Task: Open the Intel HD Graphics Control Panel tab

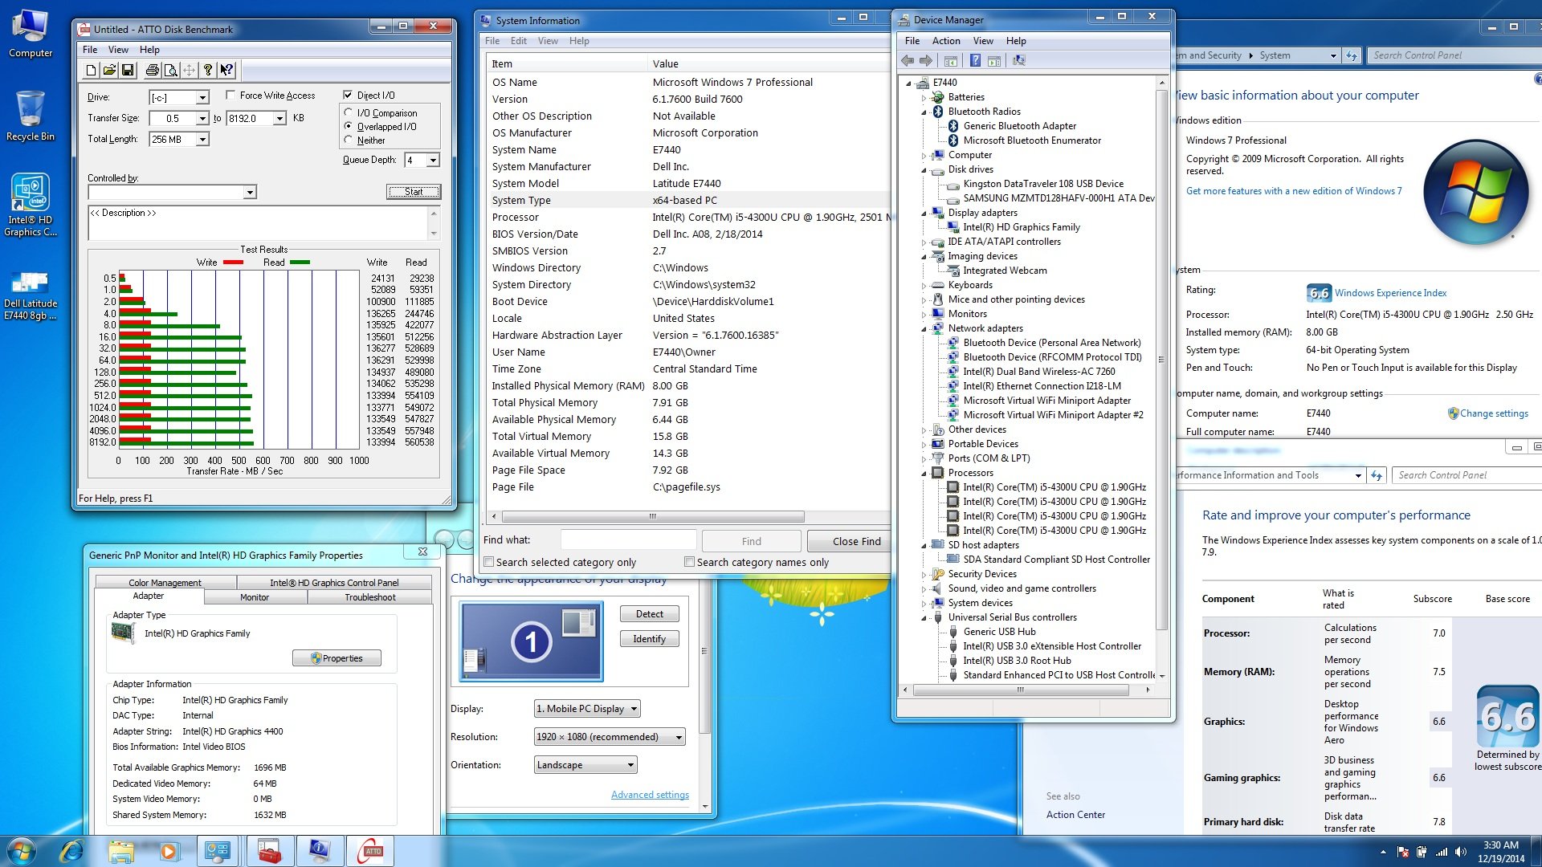Action: point(334,583)
